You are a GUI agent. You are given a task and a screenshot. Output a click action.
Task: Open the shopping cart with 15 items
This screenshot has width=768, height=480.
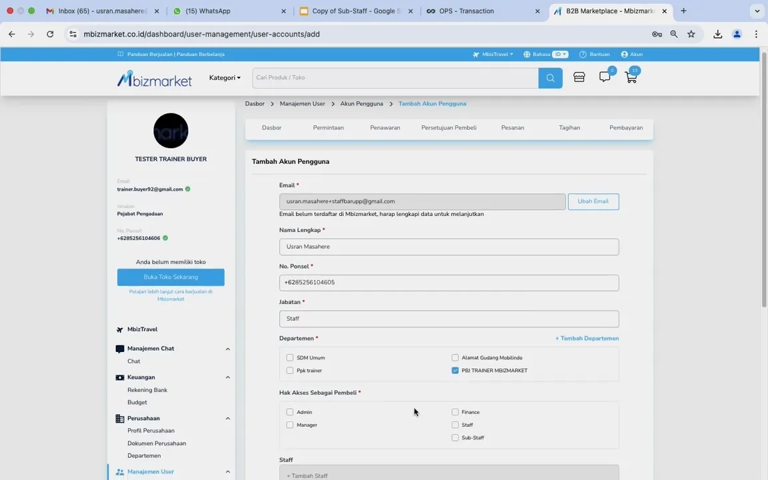[630, 77]
